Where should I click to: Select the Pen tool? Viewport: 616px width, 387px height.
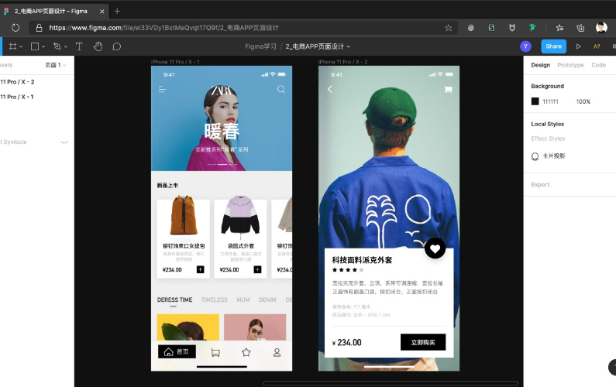coord(57,46)
